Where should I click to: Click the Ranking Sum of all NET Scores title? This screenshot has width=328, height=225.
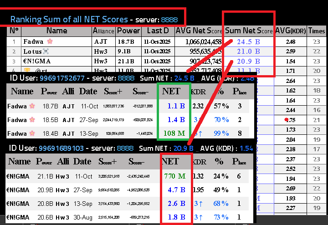pos(68,20)
